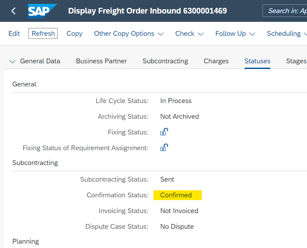Open the Other Copy Options dropdown
This screenshot has width=307, height=248.
(x=129, y=34)
